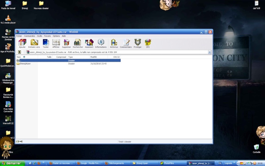This screenshot has width=265, height=166.
Task: Click the Tester toolbar icon
Action: point(46,43)
